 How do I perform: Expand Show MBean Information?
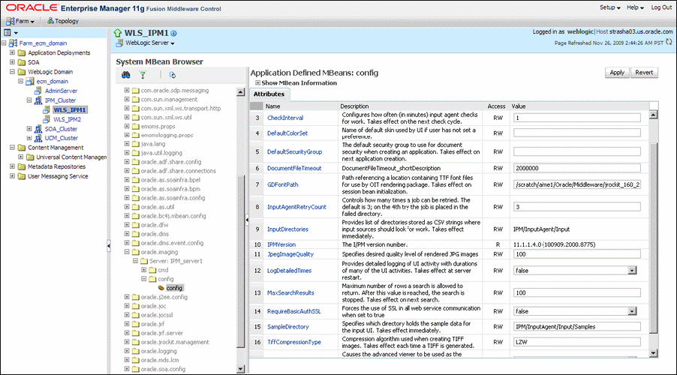click(x=257, y=82)
